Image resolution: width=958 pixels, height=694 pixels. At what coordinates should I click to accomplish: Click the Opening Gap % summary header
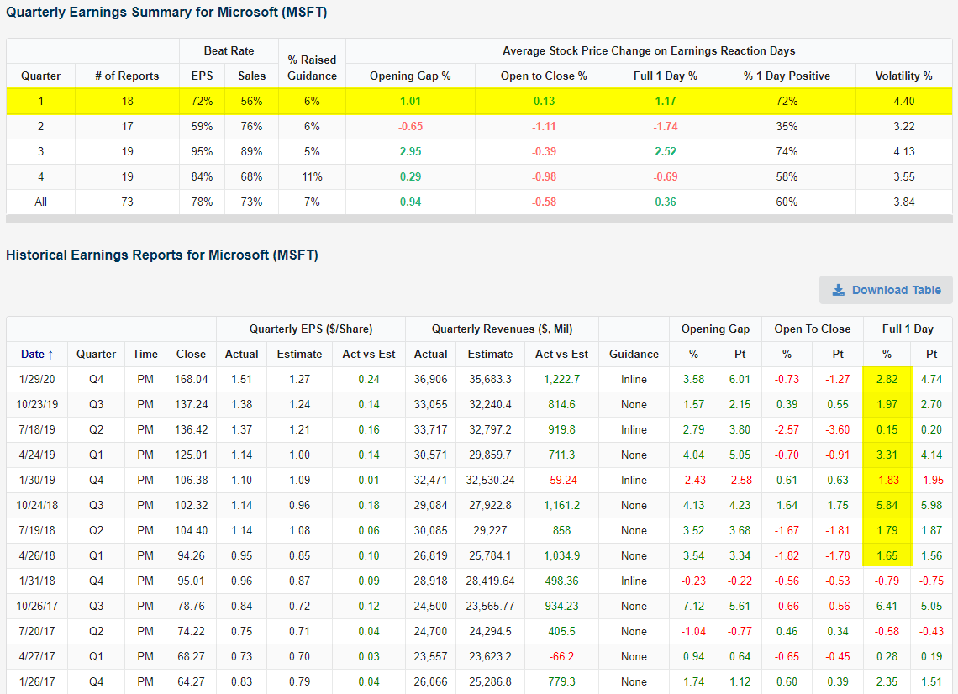[x=410, y=76]
